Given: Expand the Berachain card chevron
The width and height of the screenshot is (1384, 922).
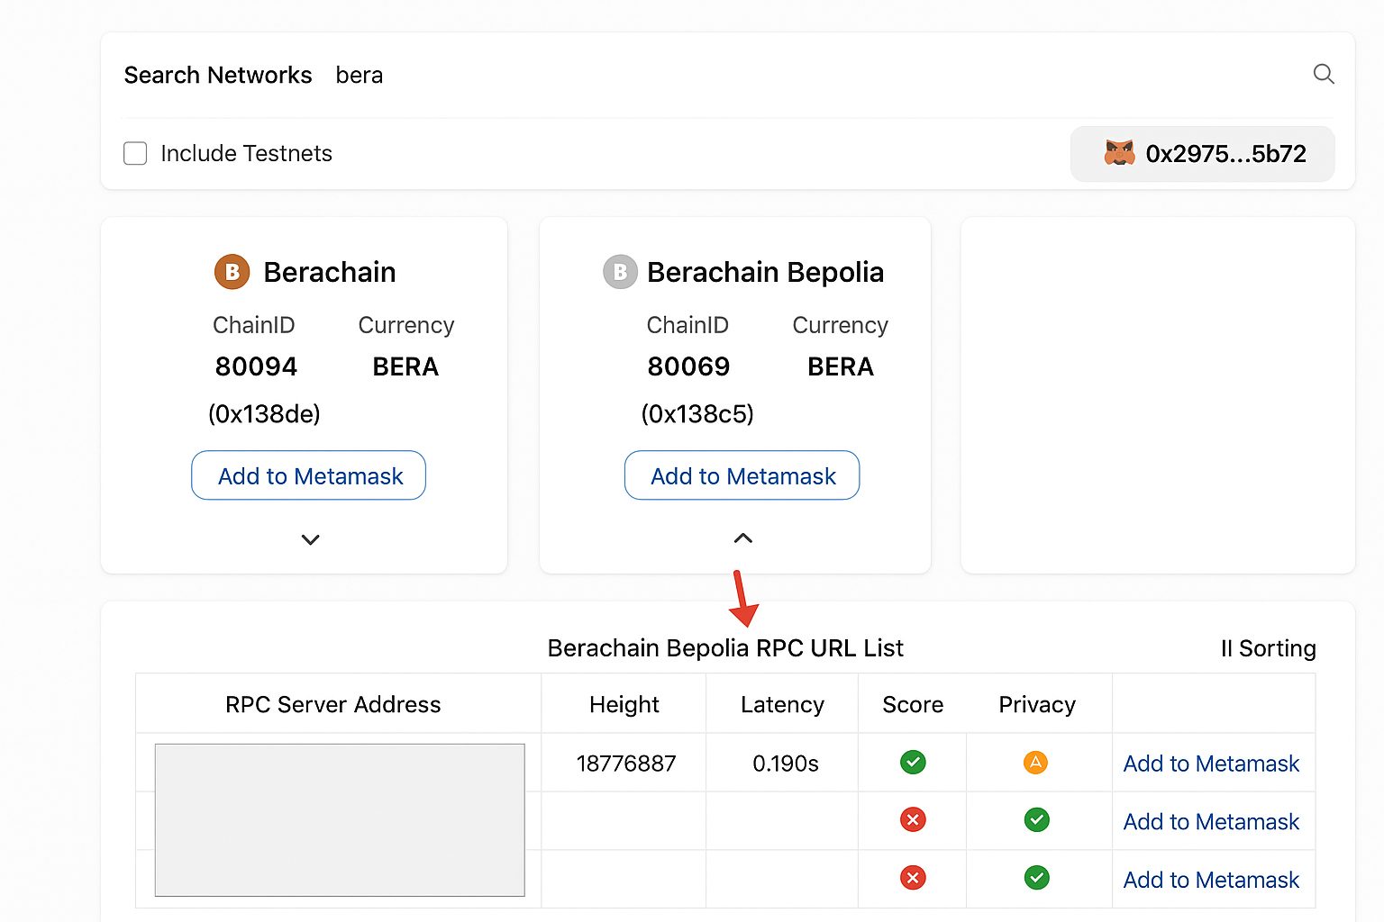Looking at the screenshot, I should coord(310,540).
